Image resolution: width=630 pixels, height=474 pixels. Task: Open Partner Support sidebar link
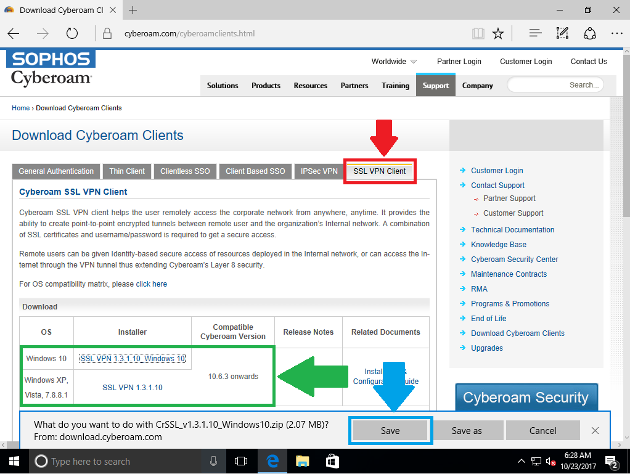pyautogui.click(x=509, y=198)
